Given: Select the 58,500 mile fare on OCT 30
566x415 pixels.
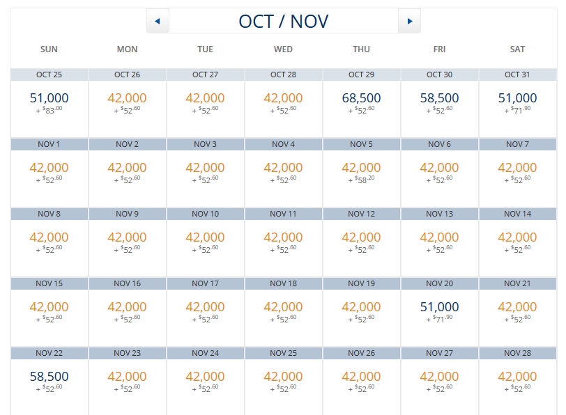Looking at the screenshot, I should 439,99.
